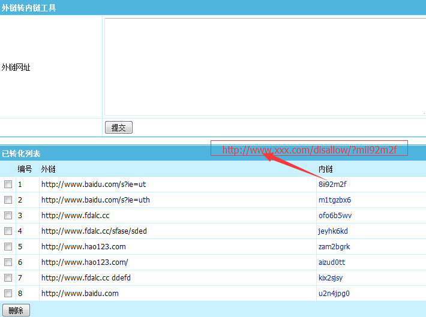The width and height of the screenshot is (426, 317).
Task: Open internal link kix2sjsy
Action: (x=331, y=278)
